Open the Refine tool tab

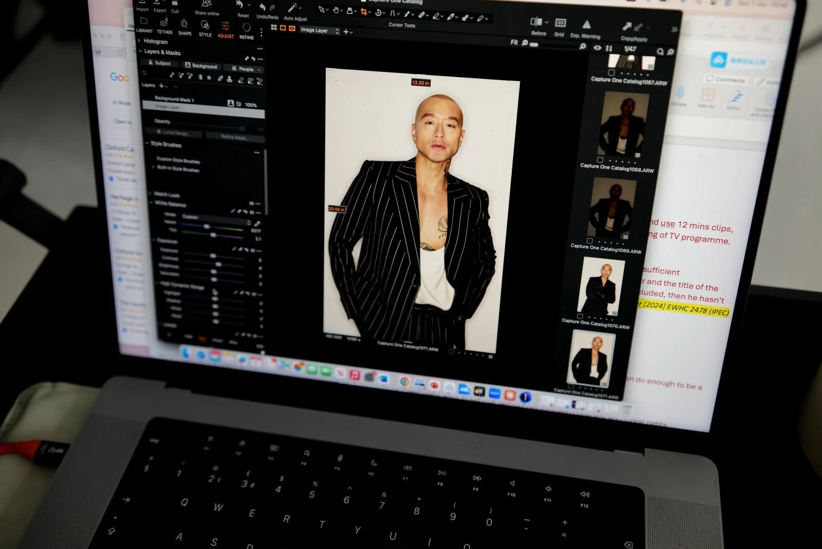coord(247,30)
